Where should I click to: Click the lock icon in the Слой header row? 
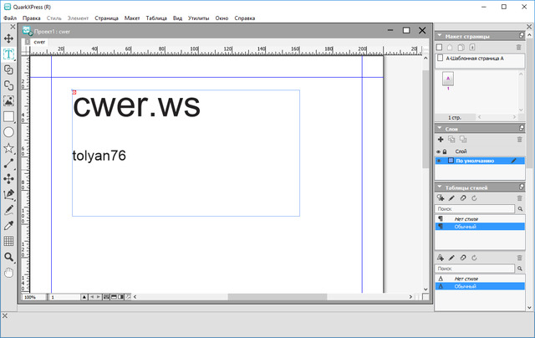click(x=445, y=151)
